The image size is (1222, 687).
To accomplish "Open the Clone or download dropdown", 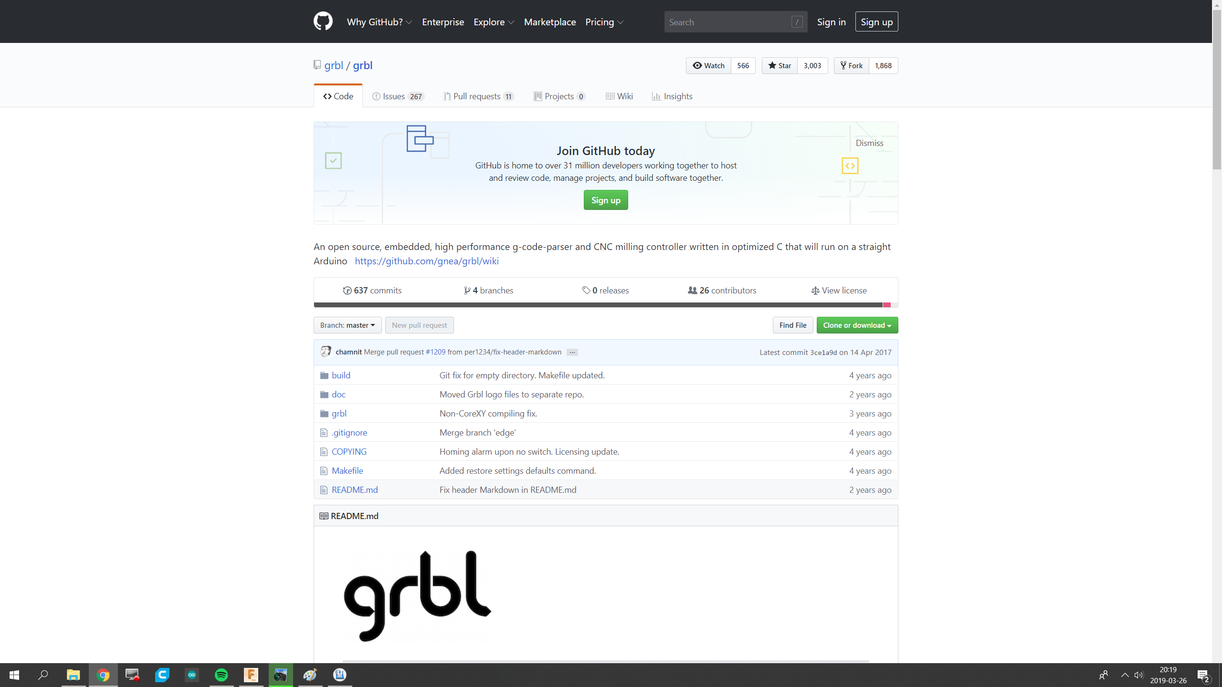I will tap(857, 325).
